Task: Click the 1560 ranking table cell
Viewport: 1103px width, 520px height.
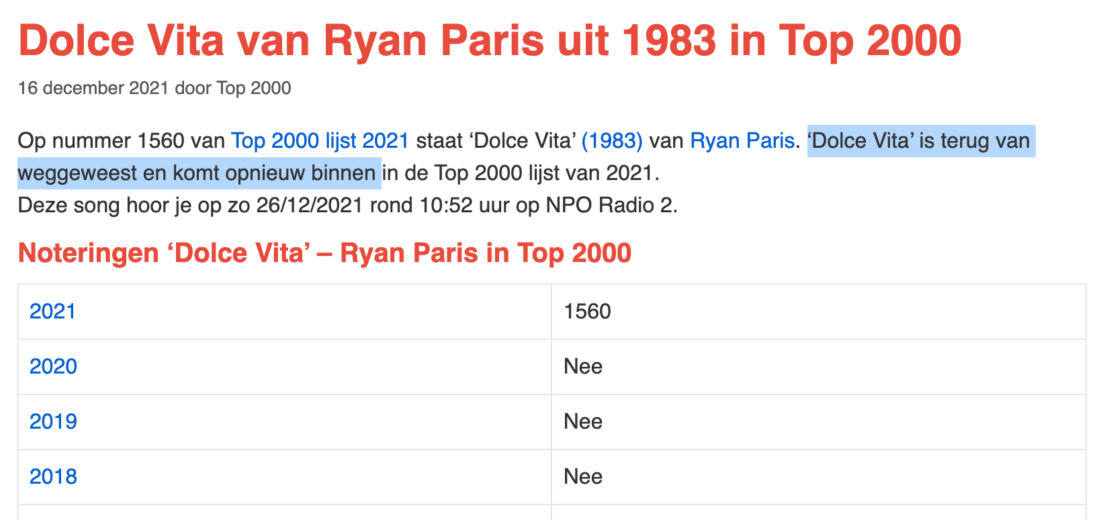Action: (x=587, y=311)
